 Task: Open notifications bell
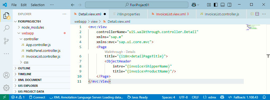264,97
